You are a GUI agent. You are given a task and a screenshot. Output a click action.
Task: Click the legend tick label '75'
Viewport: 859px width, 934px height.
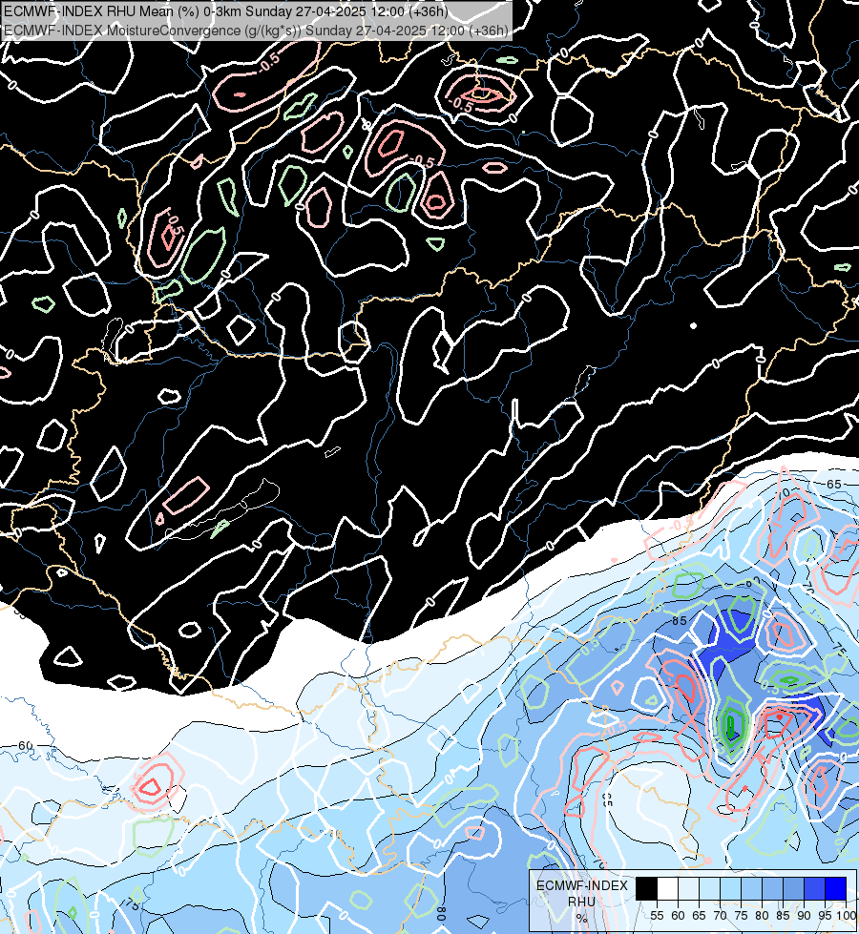click(x=741, y=916)
